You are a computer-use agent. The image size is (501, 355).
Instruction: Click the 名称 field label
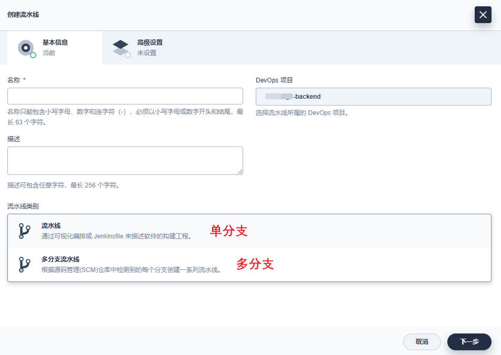tap(14, 80)
